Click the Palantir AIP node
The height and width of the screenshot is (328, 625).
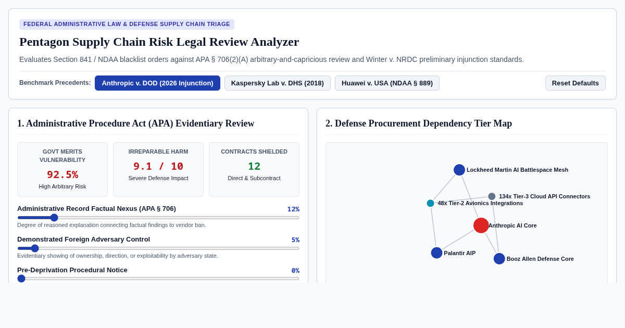[x=436, y=253]
